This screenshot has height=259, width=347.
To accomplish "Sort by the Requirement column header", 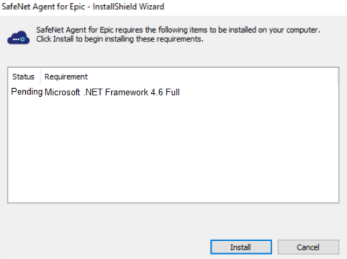I will click(x=66, y=77).
